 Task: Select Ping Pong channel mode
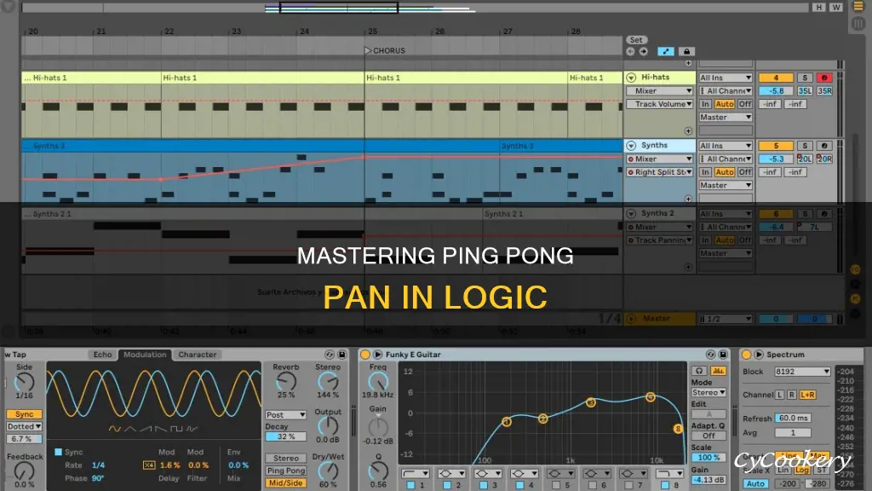(286, 471)
